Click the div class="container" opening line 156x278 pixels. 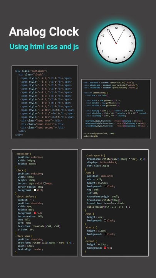click(31, 71)
